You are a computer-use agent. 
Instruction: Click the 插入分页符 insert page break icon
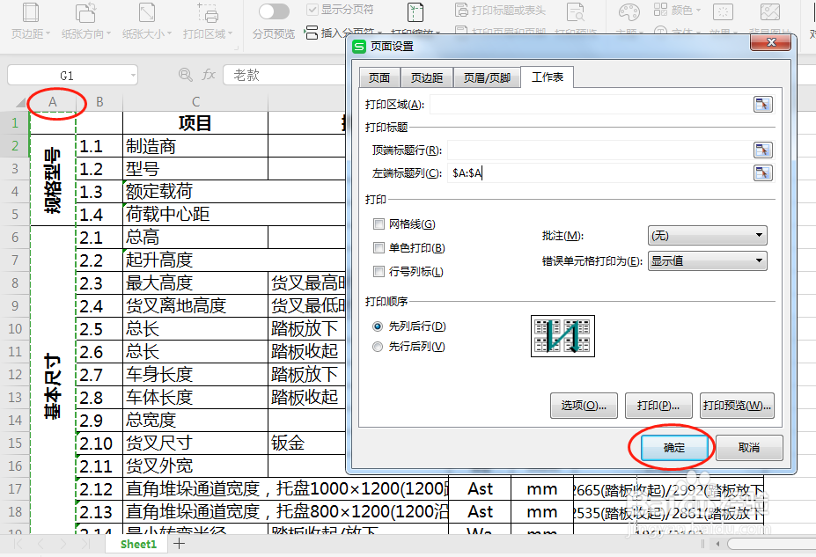(312, 33)
